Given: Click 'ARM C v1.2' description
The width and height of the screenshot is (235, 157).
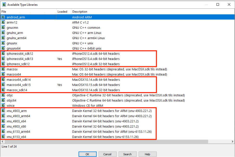Looking at the screenshot, I should (x=80, y=22).
